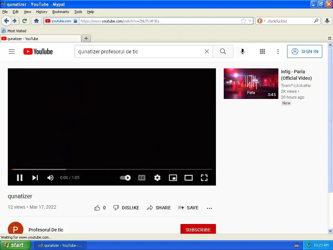Search with your voice microphone icon
Screen dimensions: 333x250
pyautogui.click(x=243, y=51)
